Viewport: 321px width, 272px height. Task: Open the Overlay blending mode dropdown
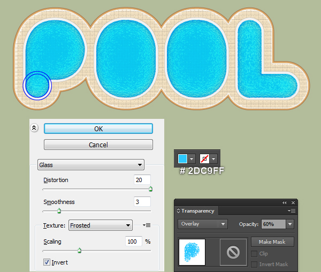pos(203,224)
